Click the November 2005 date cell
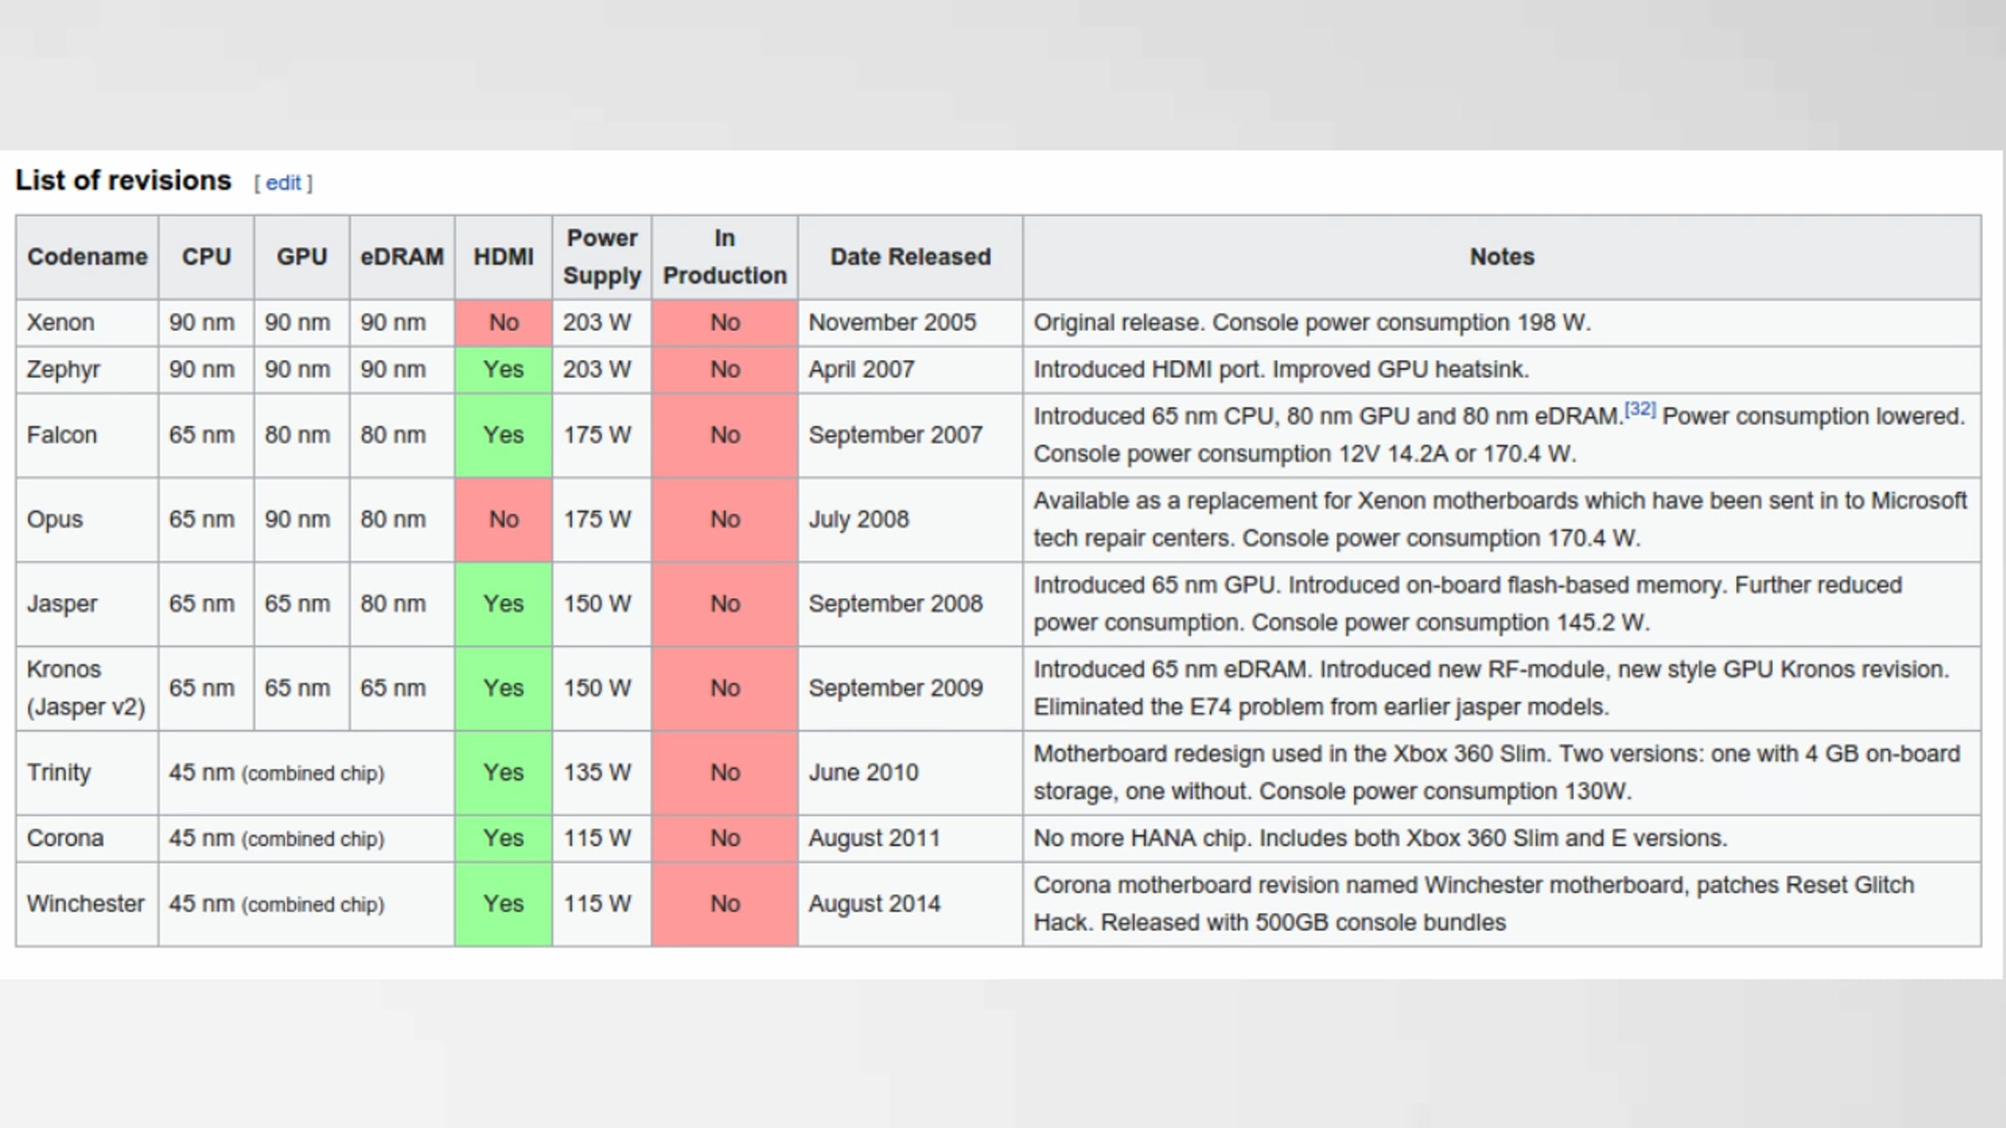This screenshot has width=2006, height=1128. pos(891,323)
